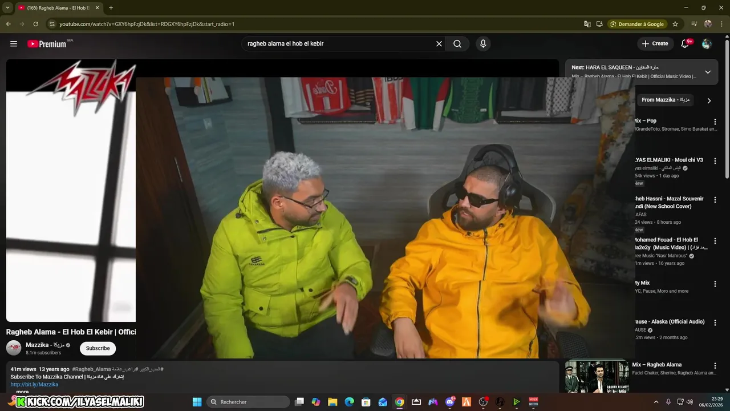Show hidden system tray icons

click(656, 402)
